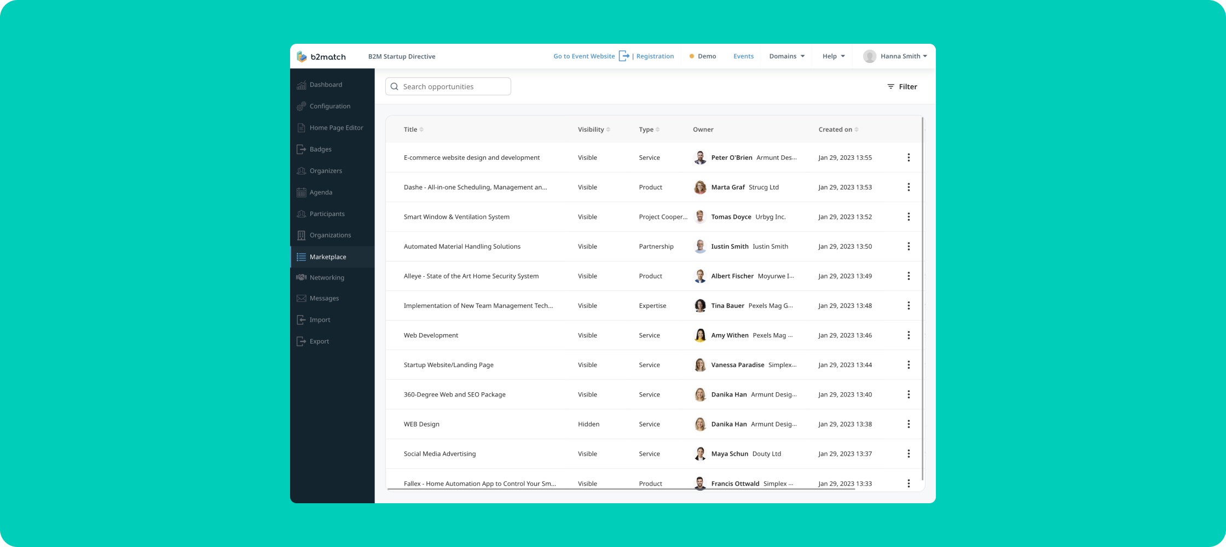Select owner name Vanessa Paradise

point(738,365)
